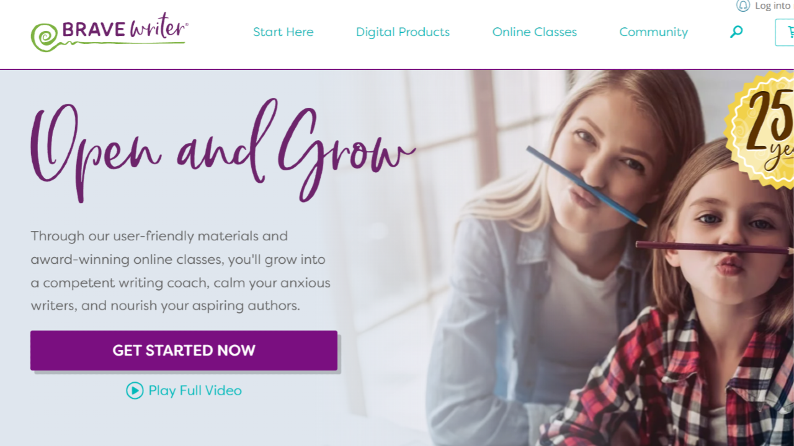Open the Start Here menu
The height and width of the screenshot is (446, 794).
pyautogui.click(x=283, y=32)
